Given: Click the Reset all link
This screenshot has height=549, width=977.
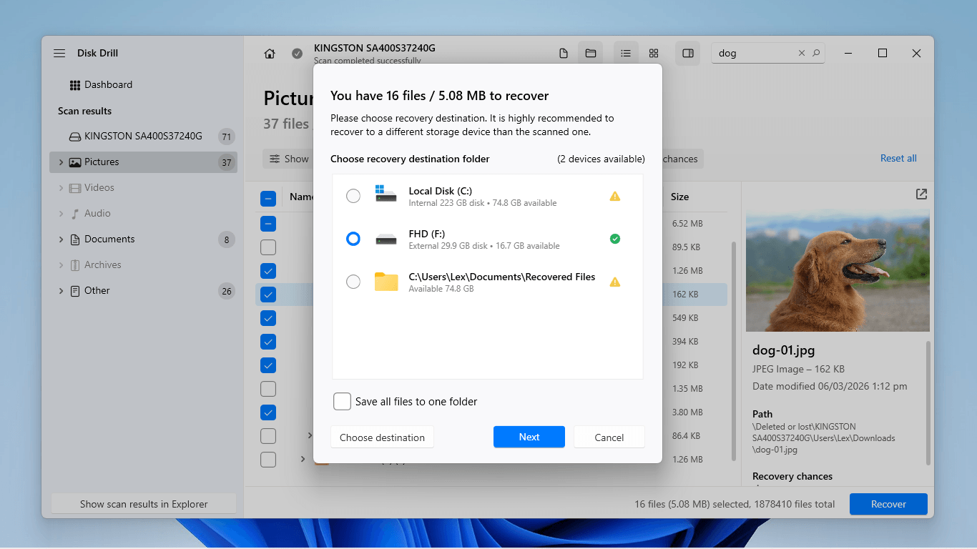Looking at the screenshot, I should pos(898,159).
